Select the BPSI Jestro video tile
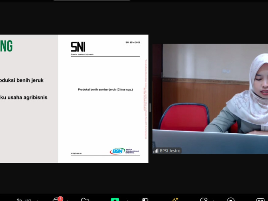268x201 pixels. [210, 99]
